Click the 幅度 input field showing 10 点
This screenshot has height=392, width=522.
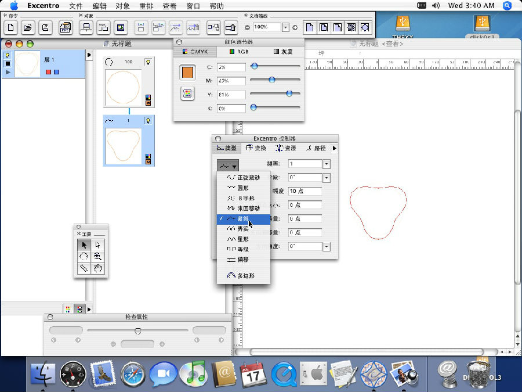click(x=304, y=191)
